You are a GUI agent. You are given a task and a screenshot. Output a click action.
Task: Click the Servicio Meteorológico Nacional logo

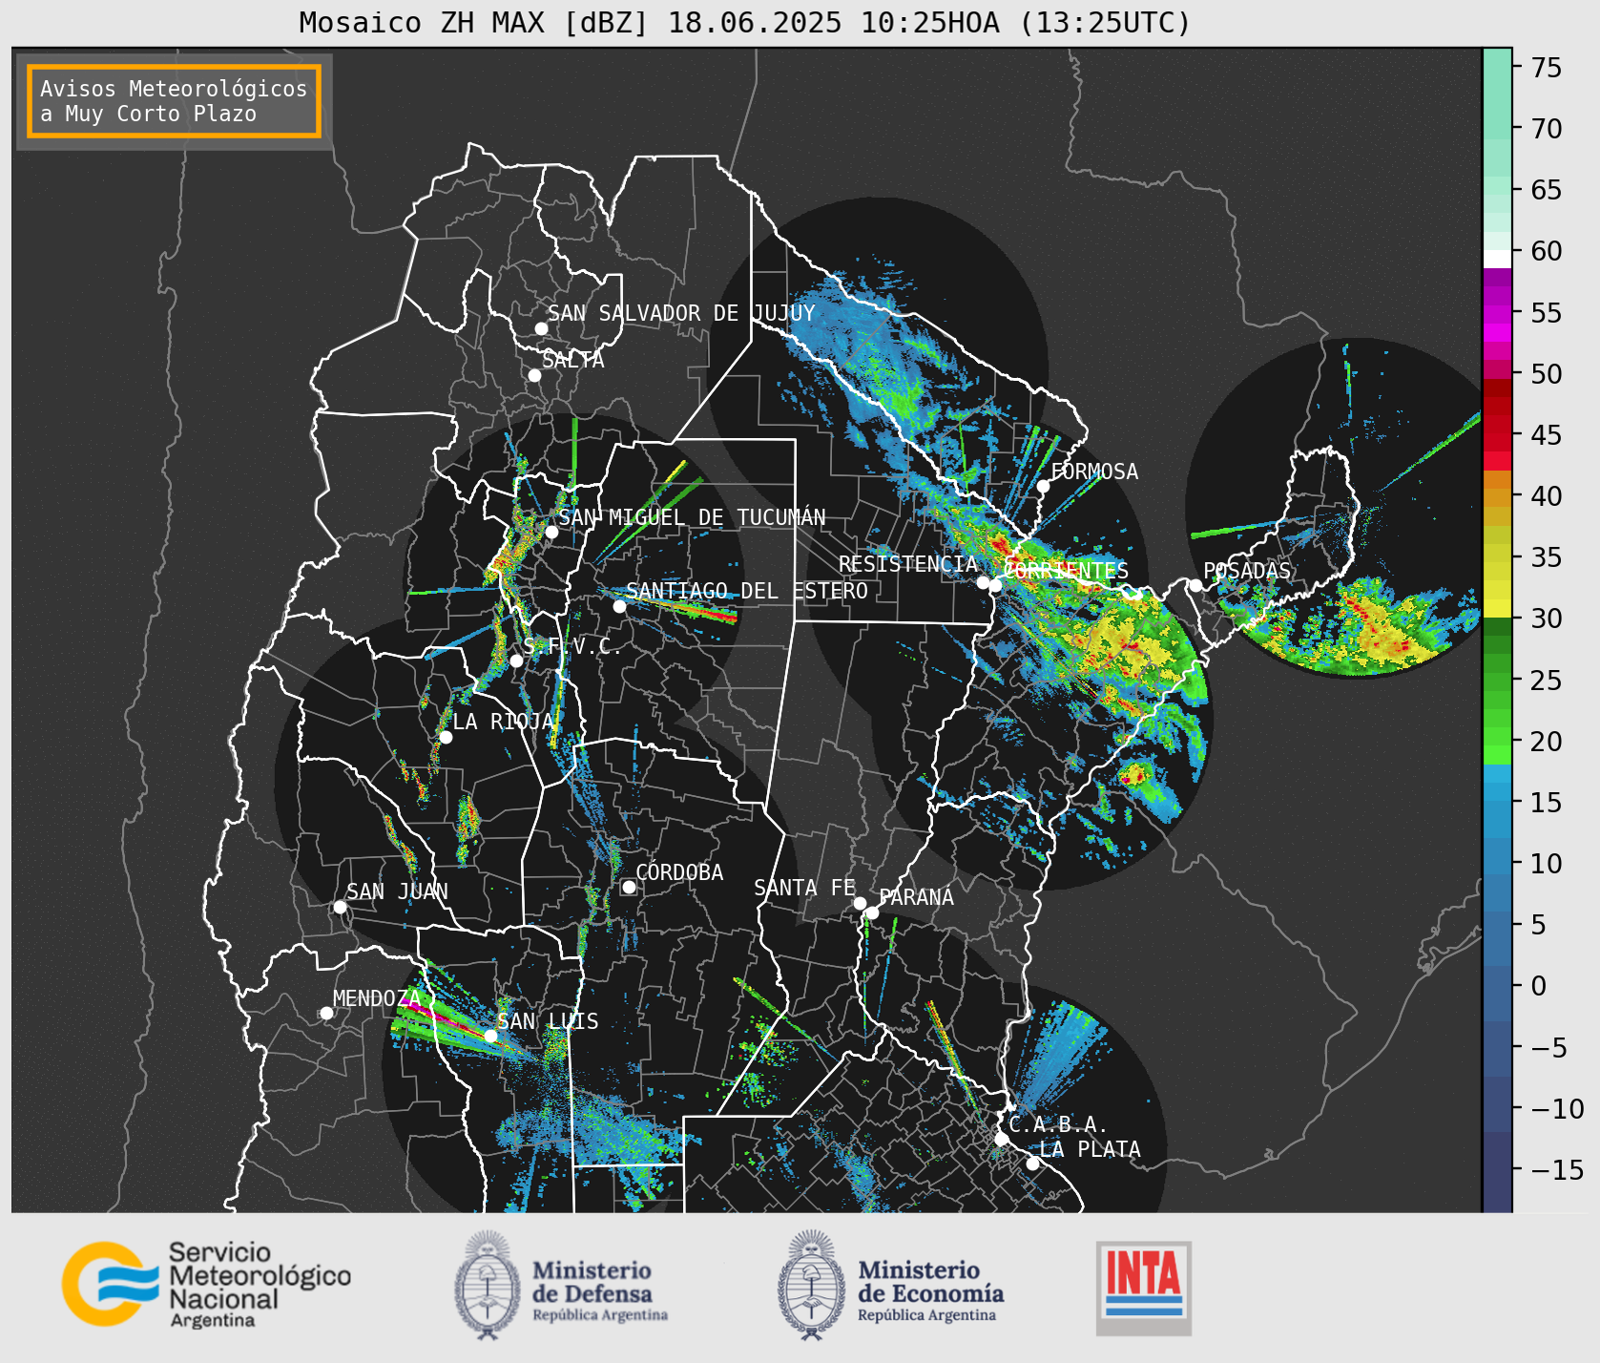click(207, 1284)
